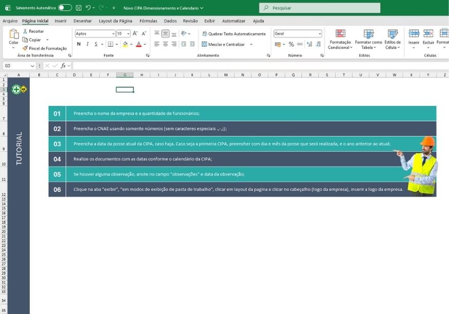This screenshot has width=449, height=314.
Task: Open the Desenhar tab
Action: pyautogui.click(x=83, y=21)
